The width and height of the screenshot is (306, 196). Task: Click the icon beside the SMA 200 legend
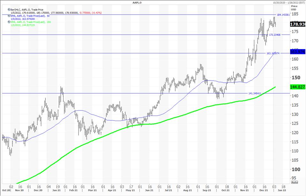click(x=9, y=22)
